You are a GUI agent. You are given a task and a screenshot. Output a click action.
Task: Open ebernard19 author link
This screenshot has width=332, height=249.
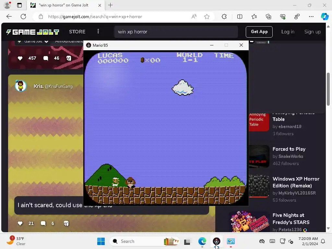[290, 127]
